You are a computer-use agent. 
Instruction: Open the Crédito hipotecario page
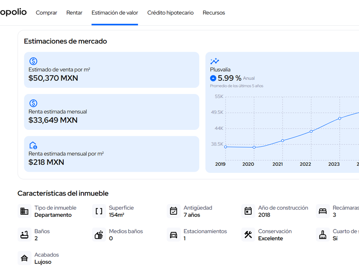click(x=170, y=13)
